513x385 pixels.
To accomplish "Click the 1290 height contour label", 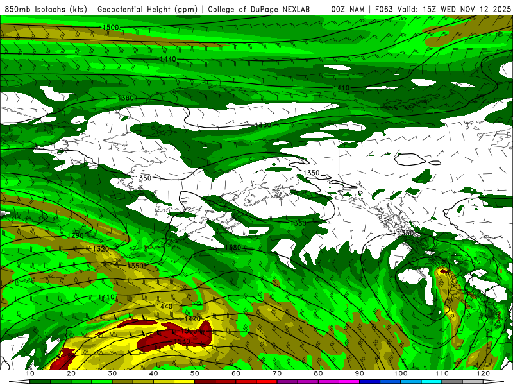I will coord(75,235).
